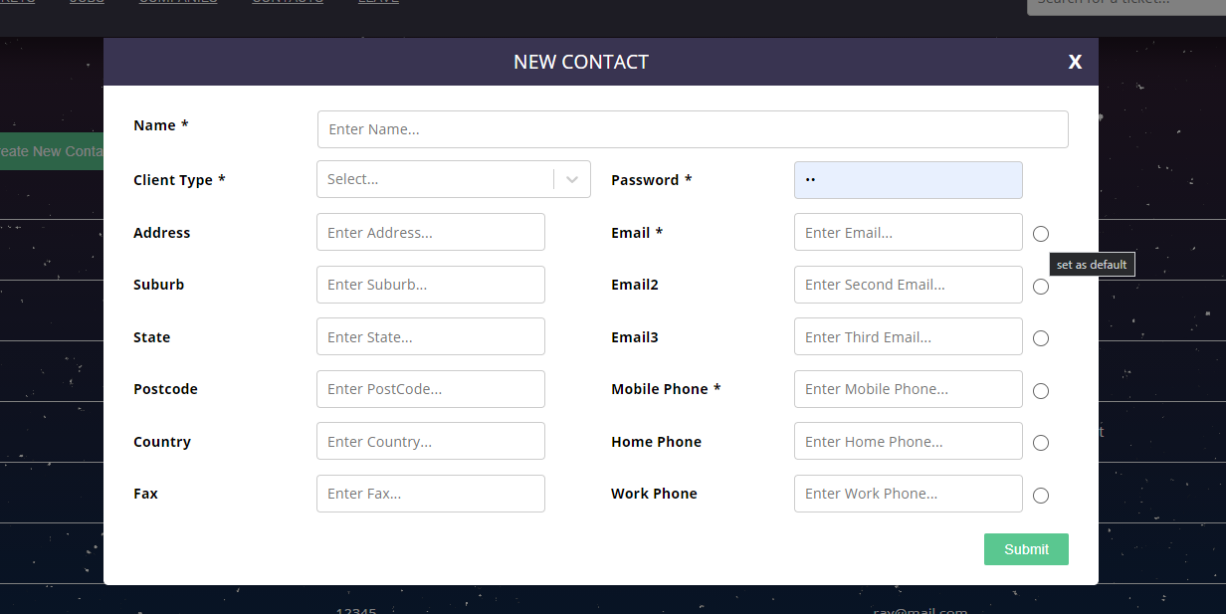Close the New Contact dialog with X
The height and width of the screenshot is (614, 1226).
pyautogui.click(x=1075, y=62)
